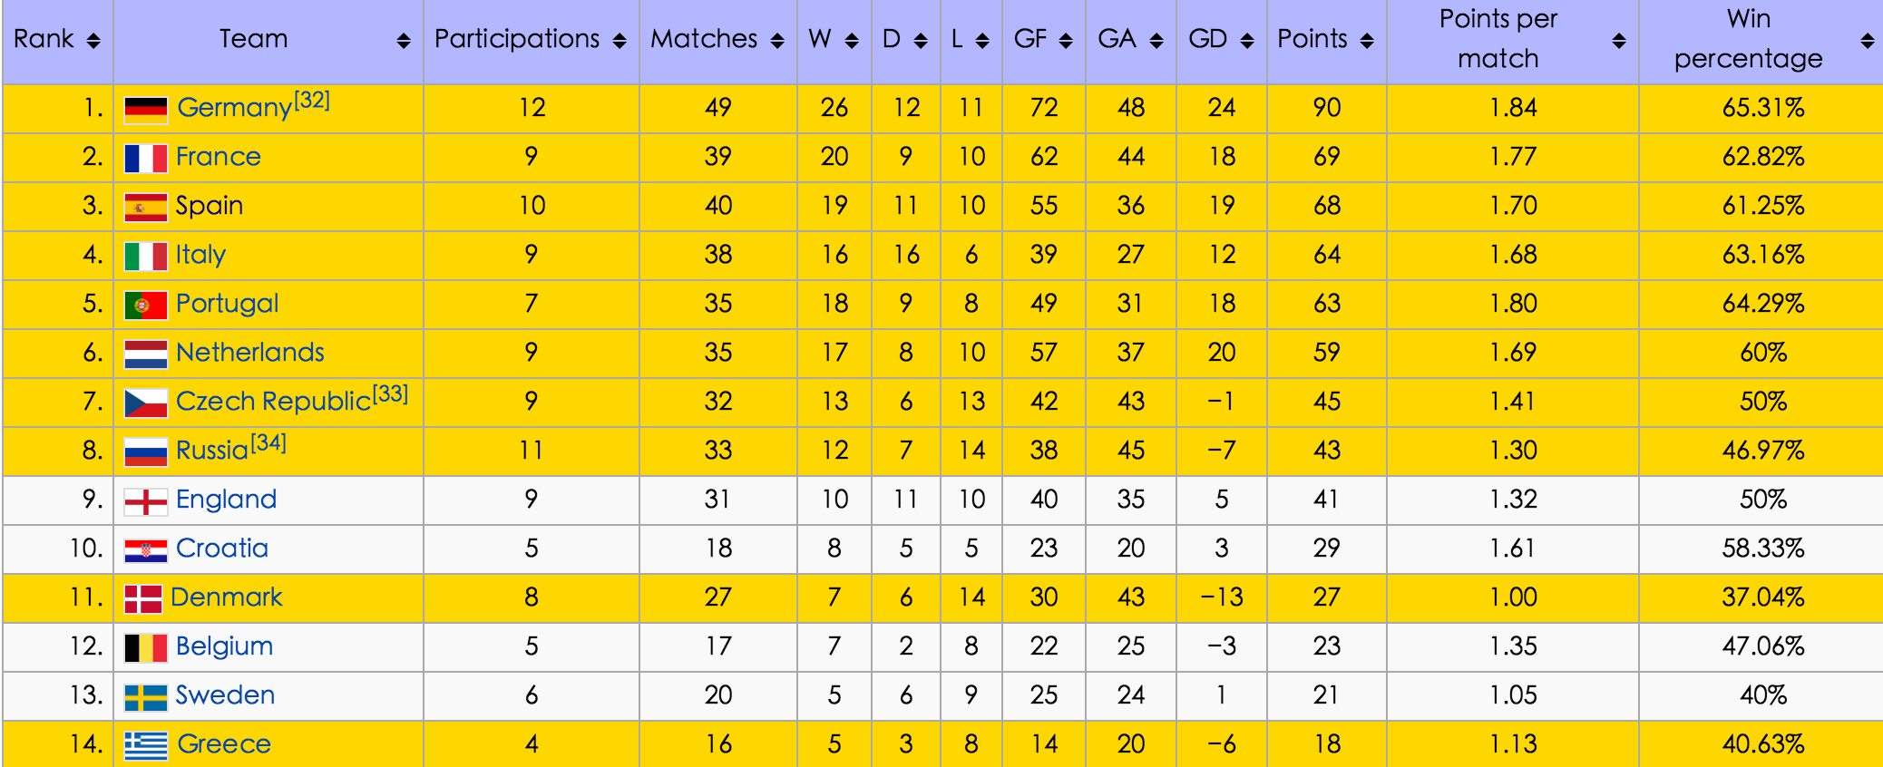
Task: Click the Portugal flag icon
Action: (146, 306)
